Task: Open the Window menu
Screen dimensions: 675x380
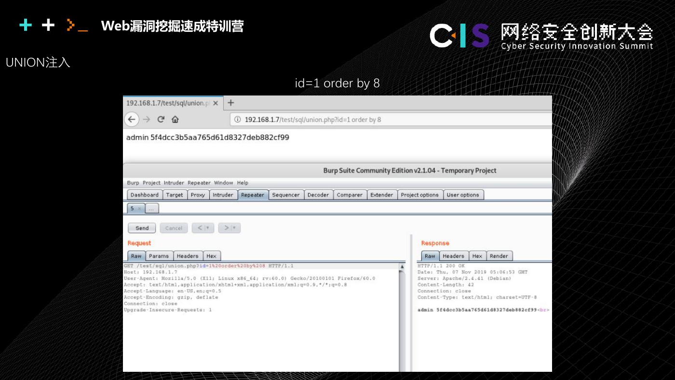Action: click(223, 183)
